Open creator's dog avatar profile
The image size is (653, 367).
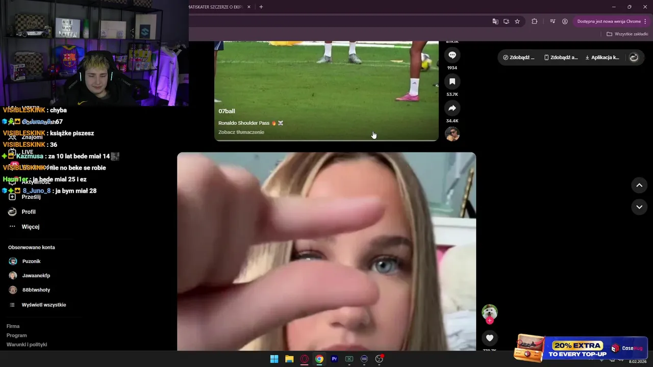[490, 312]
